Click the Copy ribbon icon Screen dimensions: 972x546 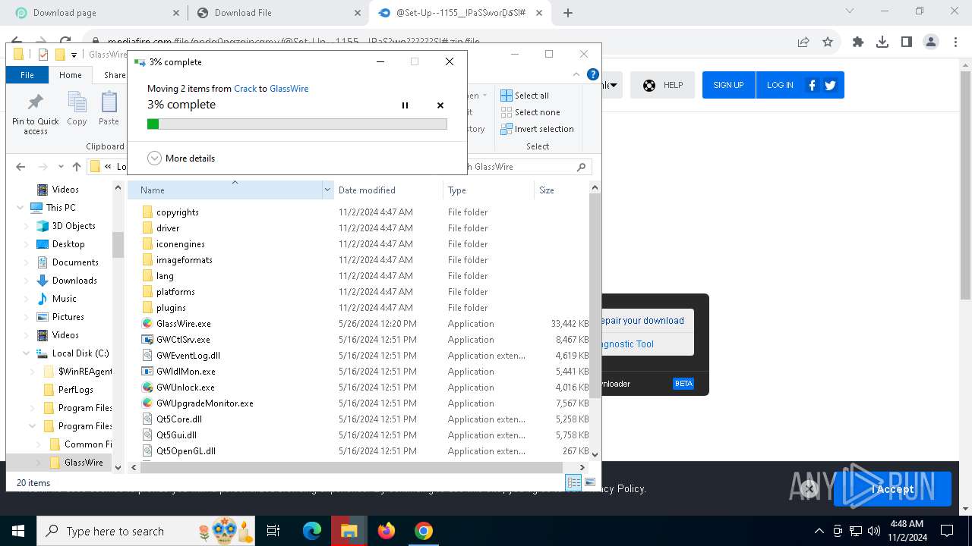(77, 108)
